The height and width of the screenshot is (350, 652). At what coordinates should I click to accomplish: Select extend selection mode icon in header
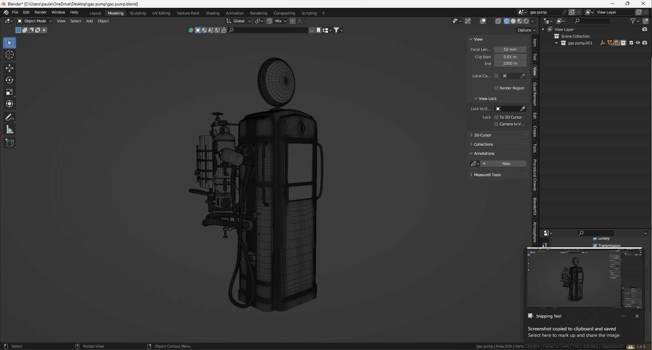point(25,30)
